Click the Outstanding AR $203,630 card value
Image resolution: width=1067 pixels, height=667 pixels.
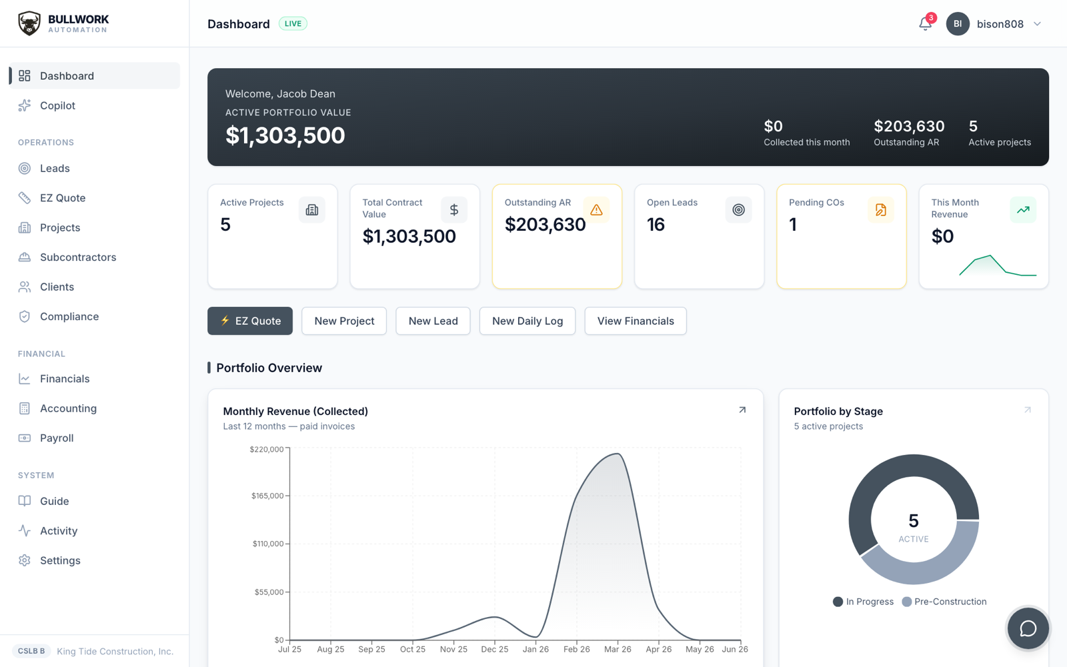click(x=545, y=225)
